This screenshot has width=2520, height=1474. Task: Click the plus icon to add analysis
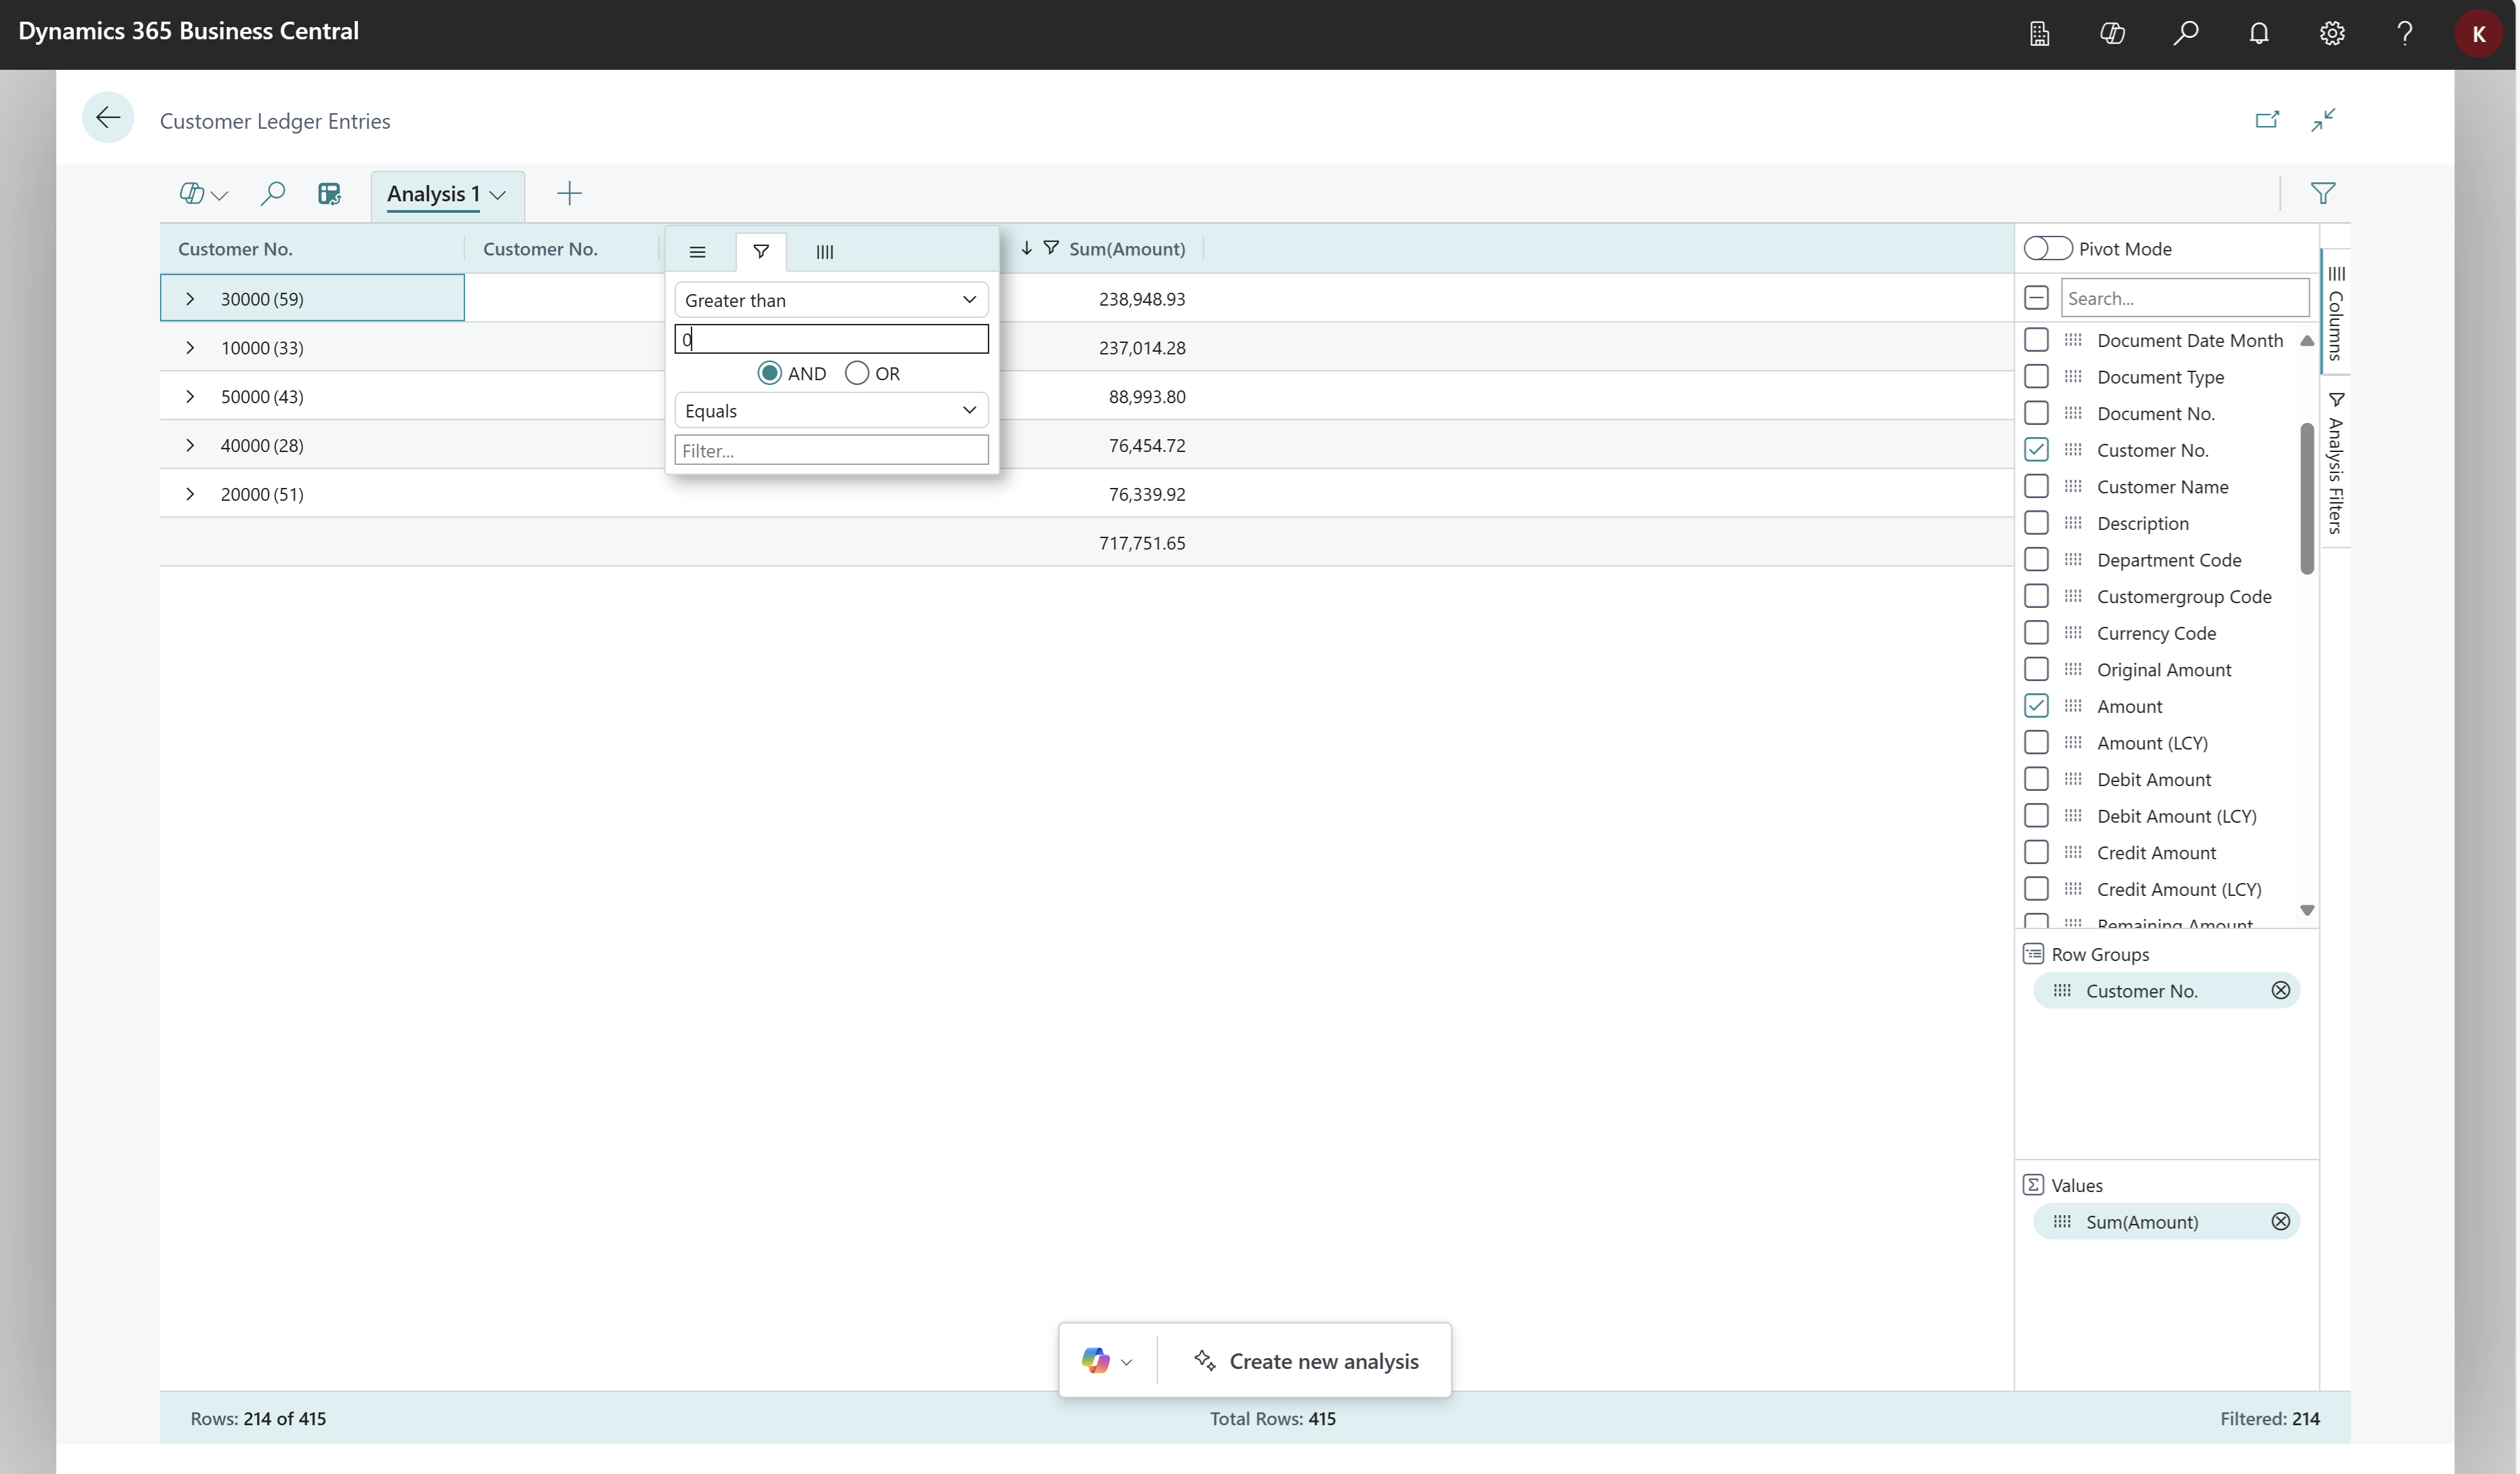tap(569, 193)
